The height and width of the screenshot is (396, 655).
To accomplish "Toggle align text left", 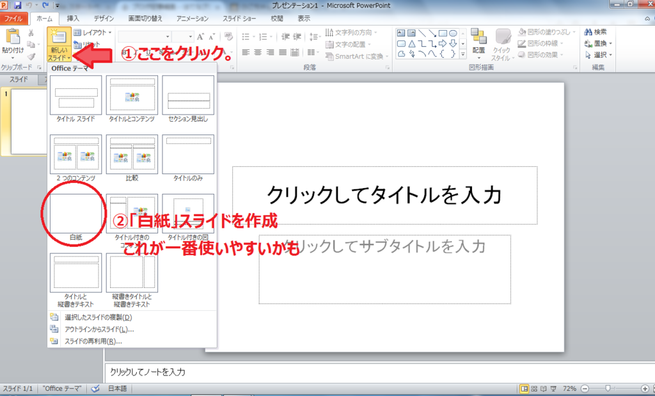I will [246, 52].
